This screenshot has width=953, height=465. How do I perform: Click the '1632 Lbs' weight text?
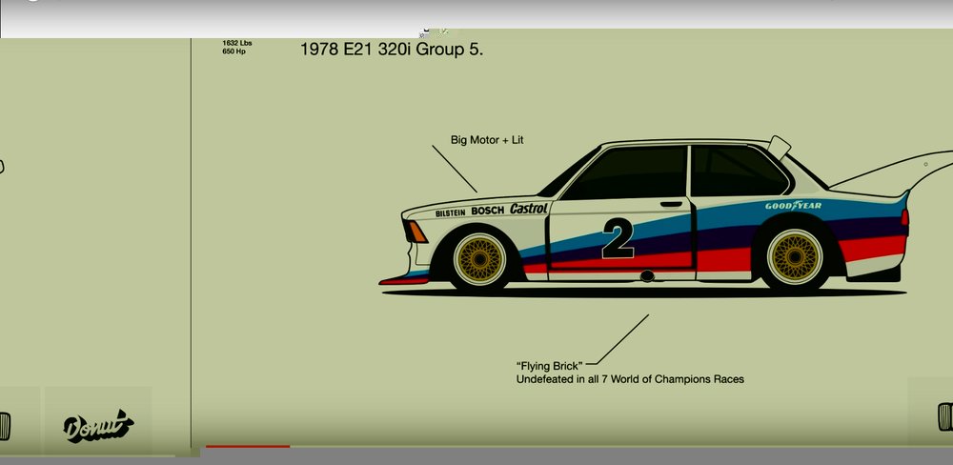point(237,43)
